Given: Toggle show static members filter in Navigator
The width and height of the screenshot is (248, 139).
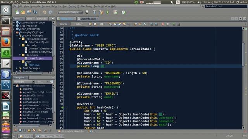Looking at the screenshot, I should [x=25, y=130].
